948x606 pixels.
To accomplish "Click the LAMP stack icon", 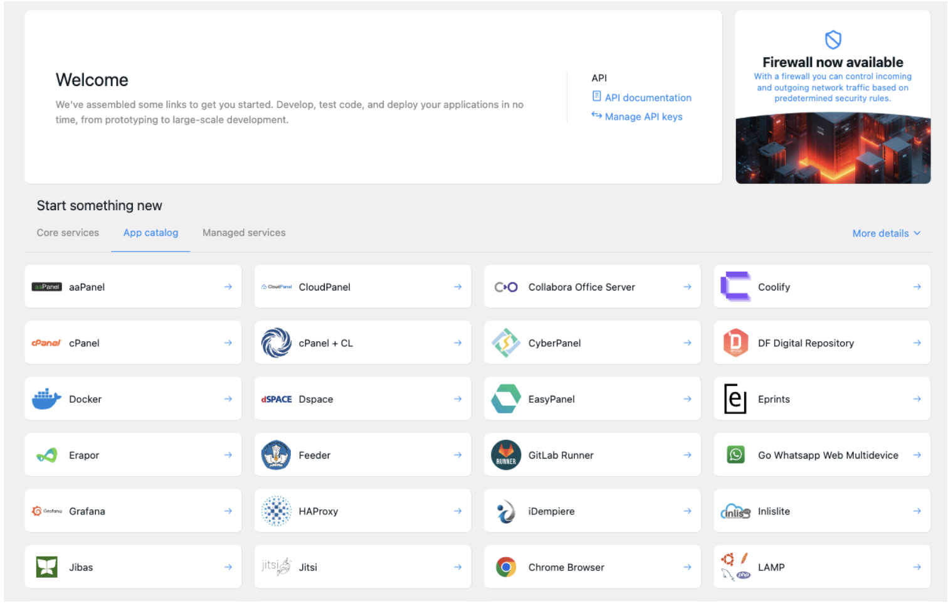I will pos(735,566).
